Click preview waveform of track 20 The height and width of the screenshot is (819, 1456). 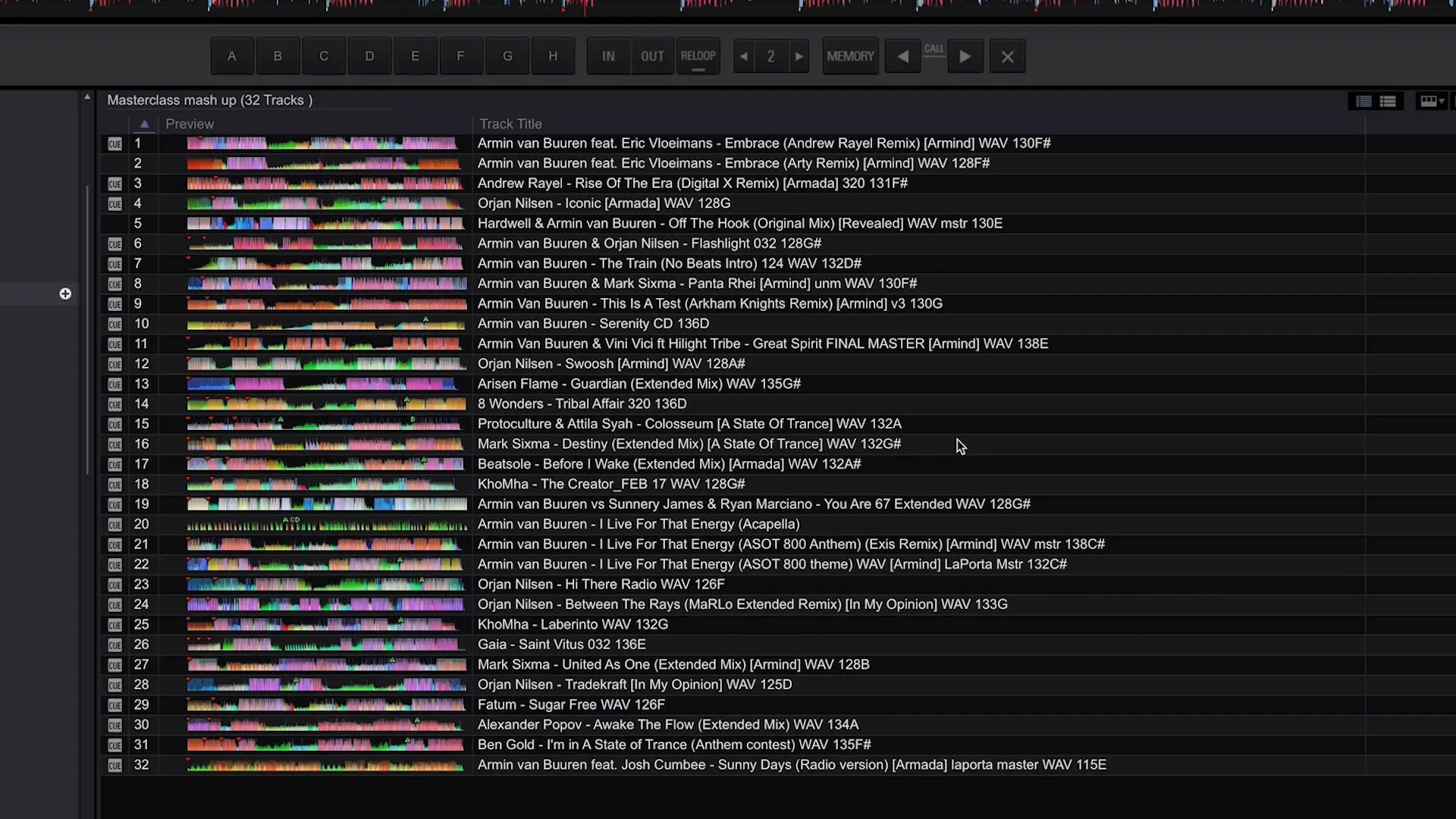click(326, 524)
